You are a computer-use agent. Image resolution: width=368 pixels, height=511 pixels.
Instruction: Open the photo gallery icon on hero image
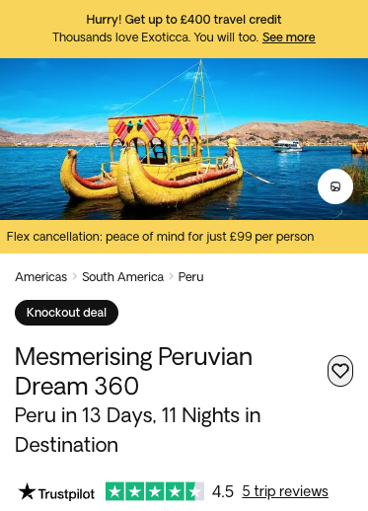click(335, 186)
